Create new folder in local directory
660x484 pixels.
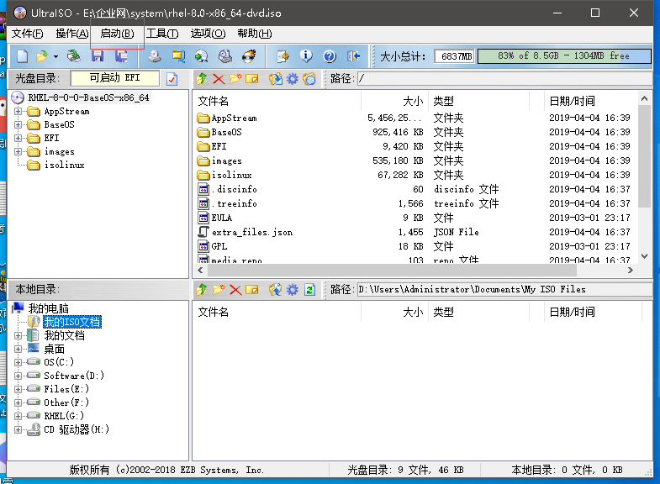(x=219, y=290)
